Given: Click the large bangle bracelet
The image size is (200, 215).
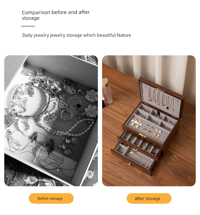Looking at the screenshot, I should click(30, 101).
